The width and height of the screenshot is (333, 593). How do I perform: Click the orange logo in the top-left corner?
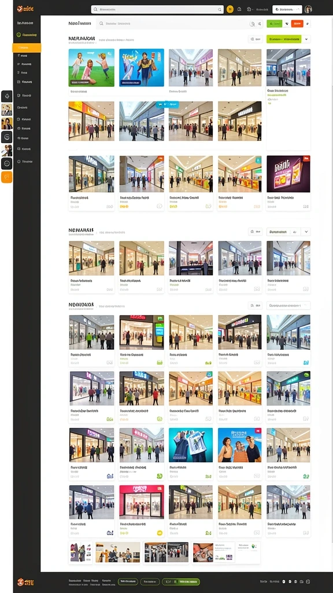tap(25, 9)
